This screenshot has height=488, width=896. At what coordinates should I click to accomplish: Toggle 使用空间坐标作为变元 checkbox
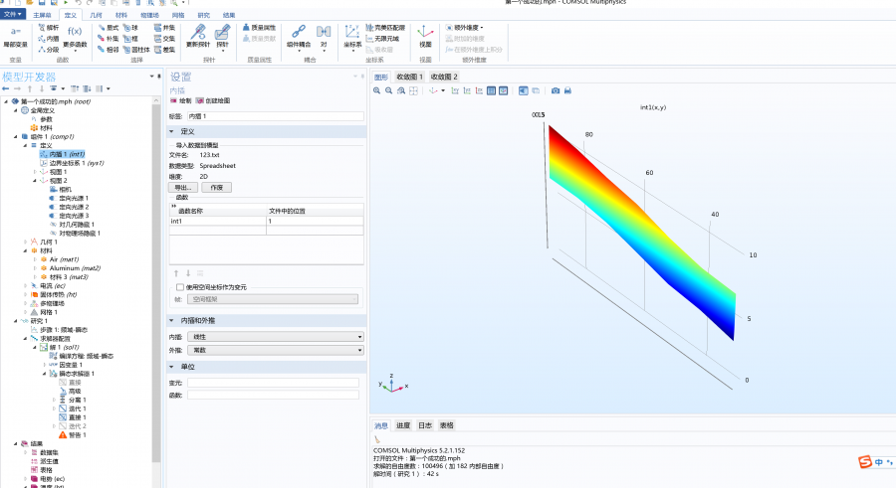pos(180,287)
